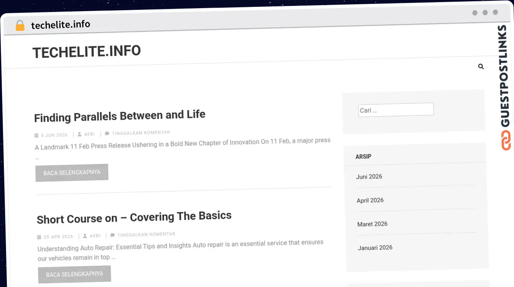Click comment bubble icon on Finding Parallels post
514x287 pixels.
[x=107, y=133]
